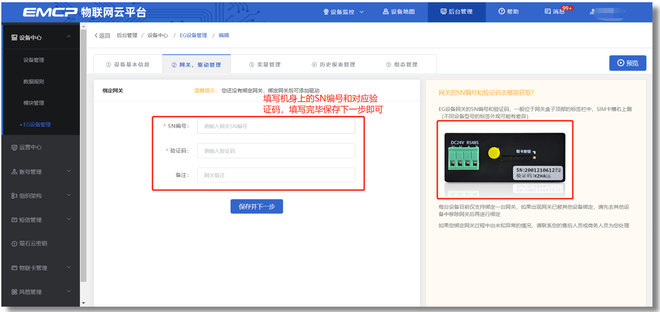Expand the 账号管理 chevron
660x312 pixels.
tap(69, 171)
